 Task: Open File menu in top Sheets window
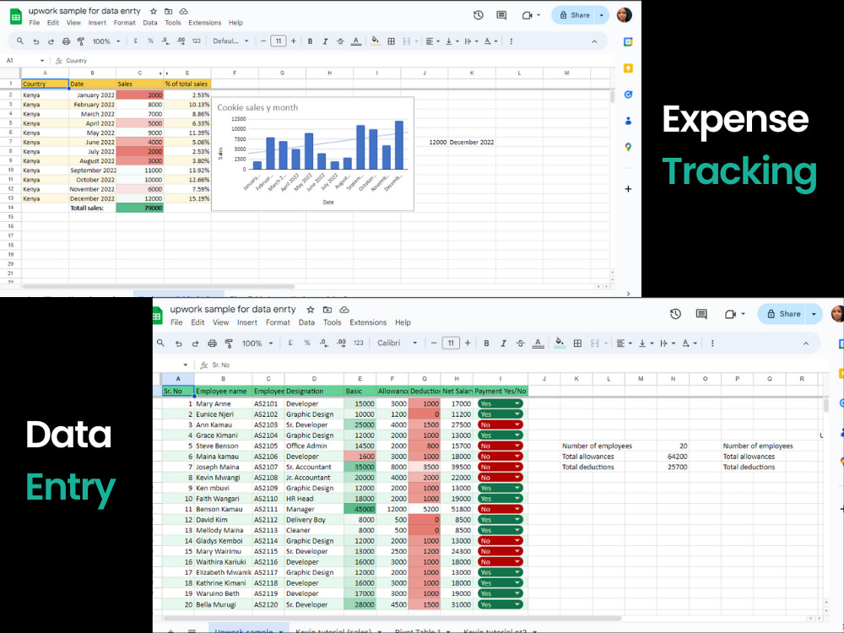(35, 23)
